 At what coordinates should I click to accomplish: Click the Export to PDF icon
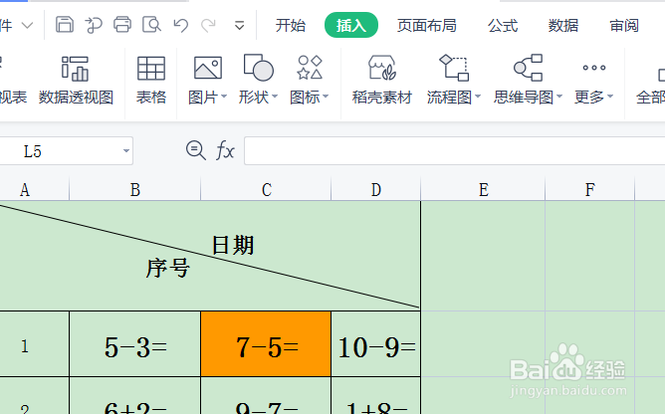pyautogui.click(x=94, y=25)
